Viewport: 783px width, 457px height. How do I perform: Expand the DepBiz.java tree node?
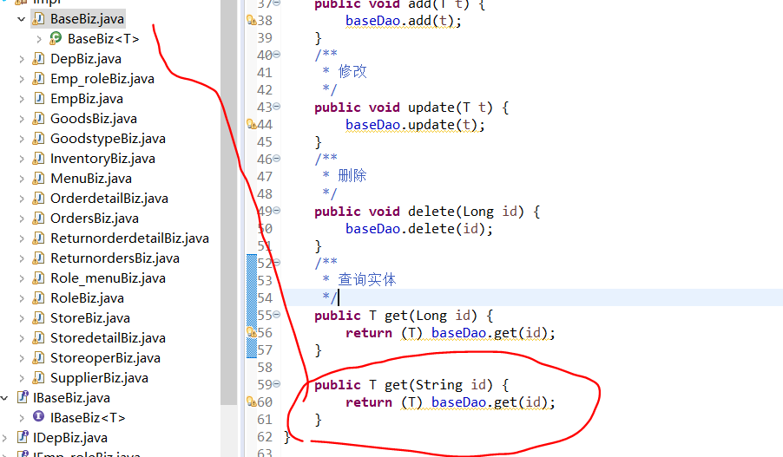(x=22, y=59)
